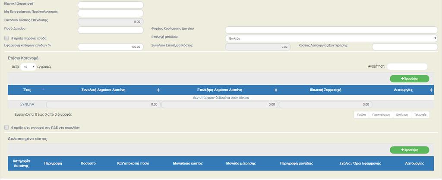Click Προσθήκη button in Απλοποιημένο κόστος
Screen dimensions: 442x180
(x=410, y=150)
